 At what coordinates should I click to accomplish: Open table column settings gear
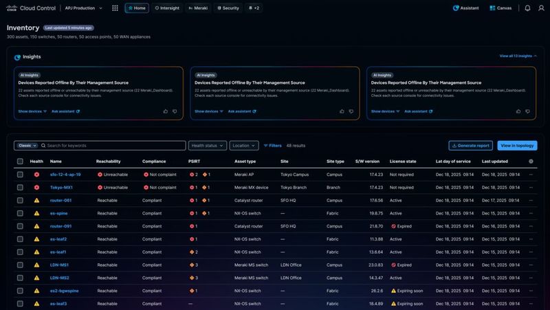(531, 162)
